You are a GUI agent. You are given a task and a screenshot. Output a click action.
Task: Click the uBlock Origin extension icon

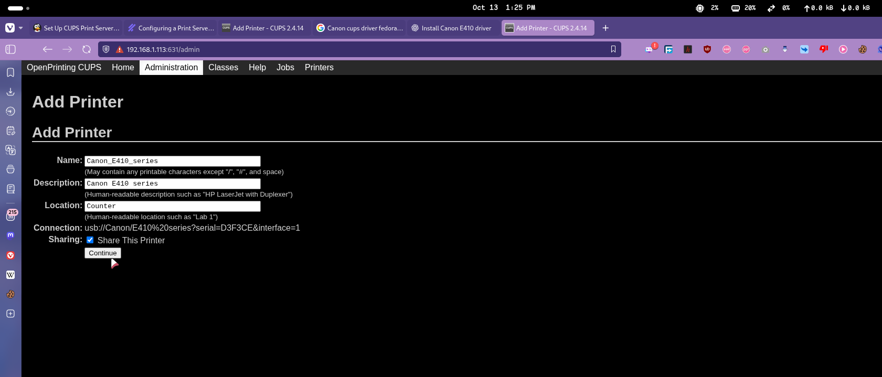[707, 49]
